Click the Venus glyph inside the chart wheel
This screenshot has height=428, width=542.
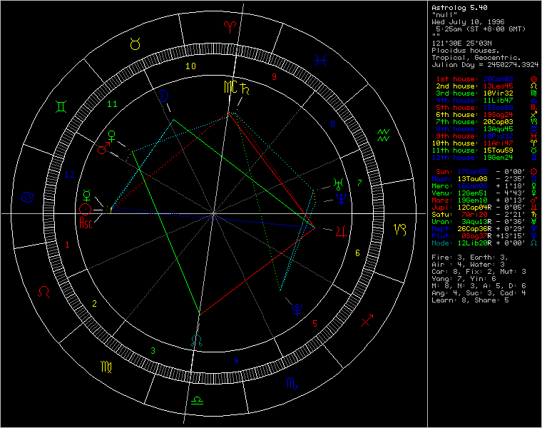click(x=111, y=135)
